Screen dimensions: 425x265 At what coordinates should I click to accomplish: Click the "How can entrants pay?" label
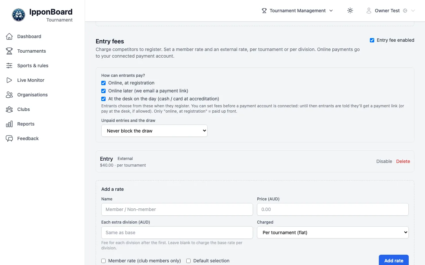[x=123, y=76]
